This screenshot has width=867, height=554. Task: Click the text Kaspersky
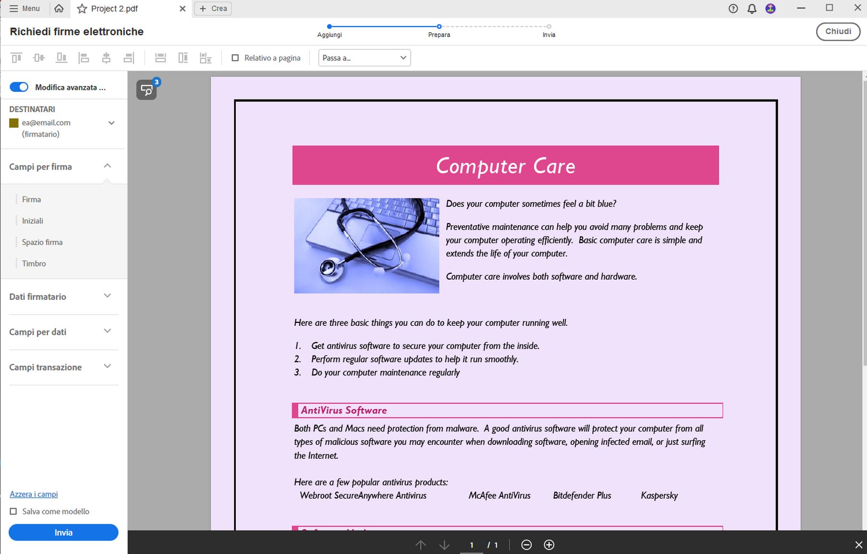click(x=659, y=495)
